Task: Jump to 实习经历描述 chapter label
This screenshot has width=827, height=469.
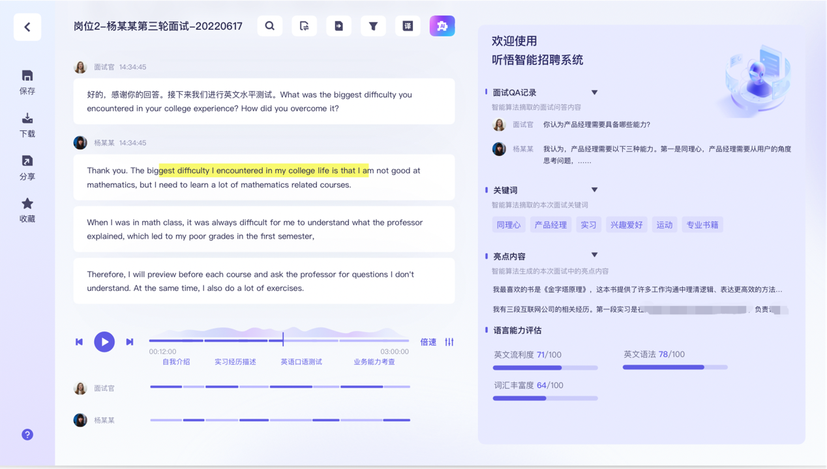Action: [235, 361]
